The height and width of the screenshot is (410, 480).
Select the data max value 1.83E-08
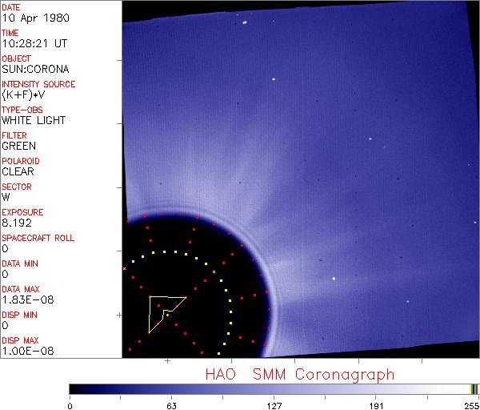pyautogui.click(x=24, y=299)
